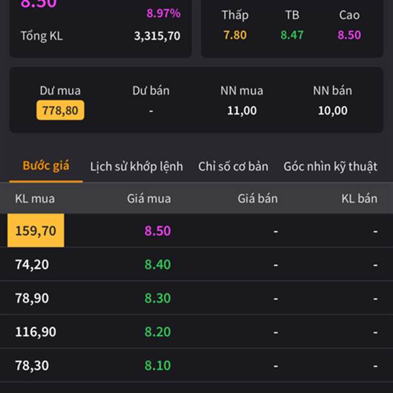The width and height of the screenshot is (393, 393).
Task: Click the Cao price 8.50
Action: point(349,35)
